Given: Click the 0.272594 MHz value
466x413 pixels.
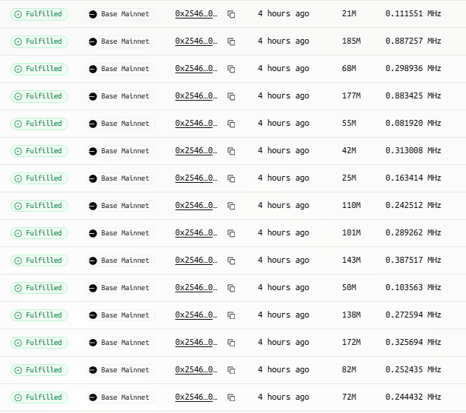Looking at the screenshot, I should click(x=413, y=315).
